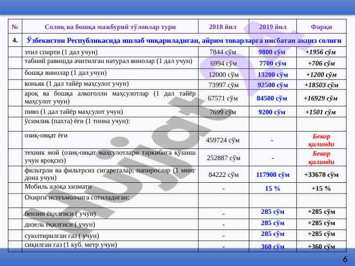Click the '67571 сўм' value
This screenshot has width=355, height=266.
[223, 99]
